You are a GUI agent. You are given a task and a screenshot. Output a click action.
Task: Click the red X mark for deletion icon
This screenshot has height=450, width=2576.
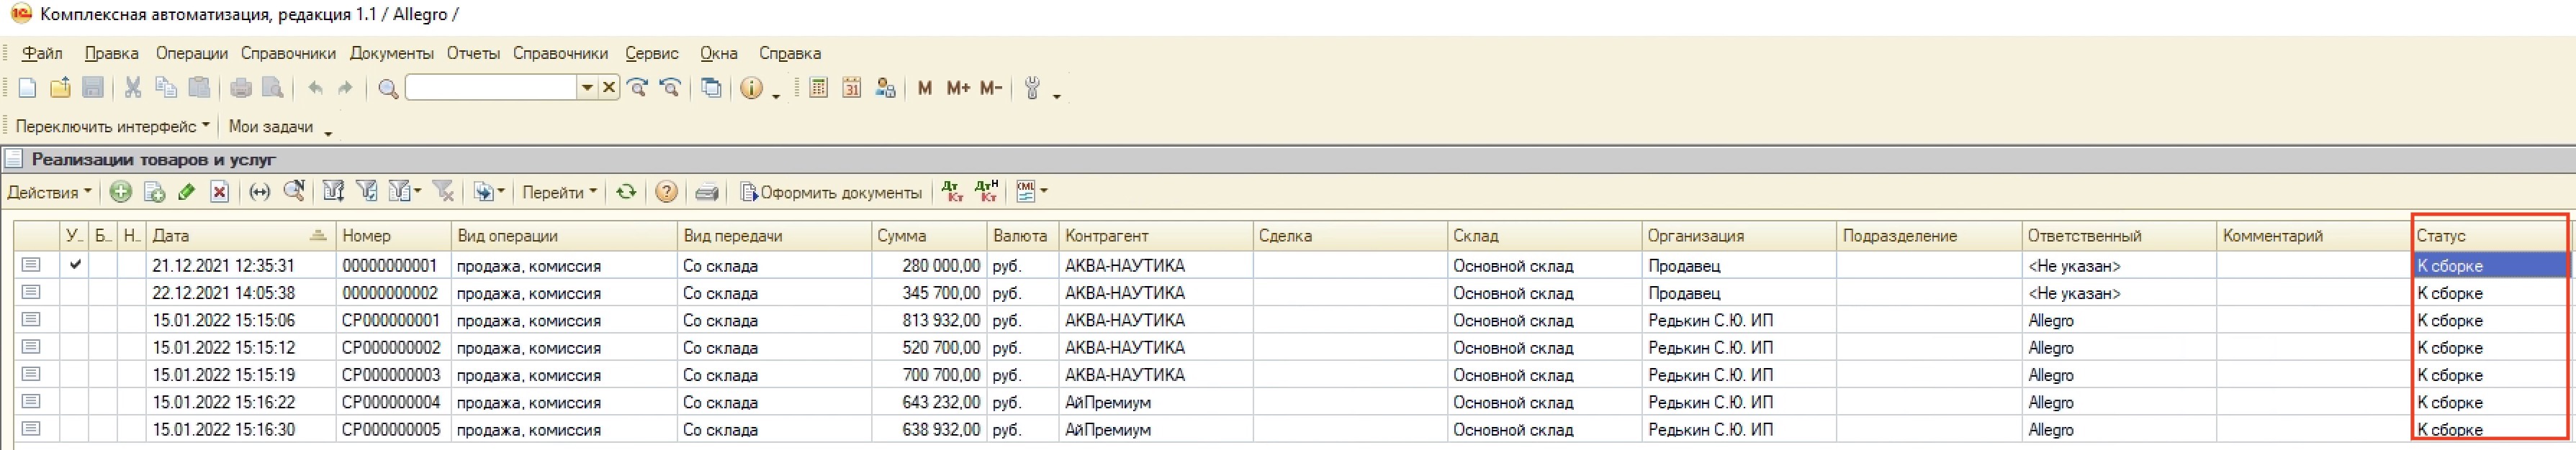point(220,193)
